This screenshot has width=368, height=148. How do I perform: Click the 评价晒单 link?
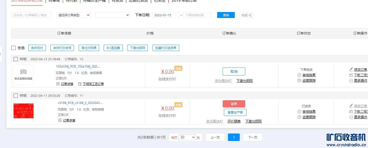234,121
